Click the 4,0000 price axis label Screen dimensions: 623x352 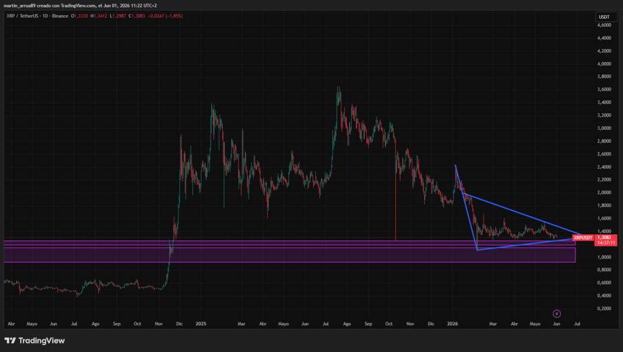pos(604,64)
